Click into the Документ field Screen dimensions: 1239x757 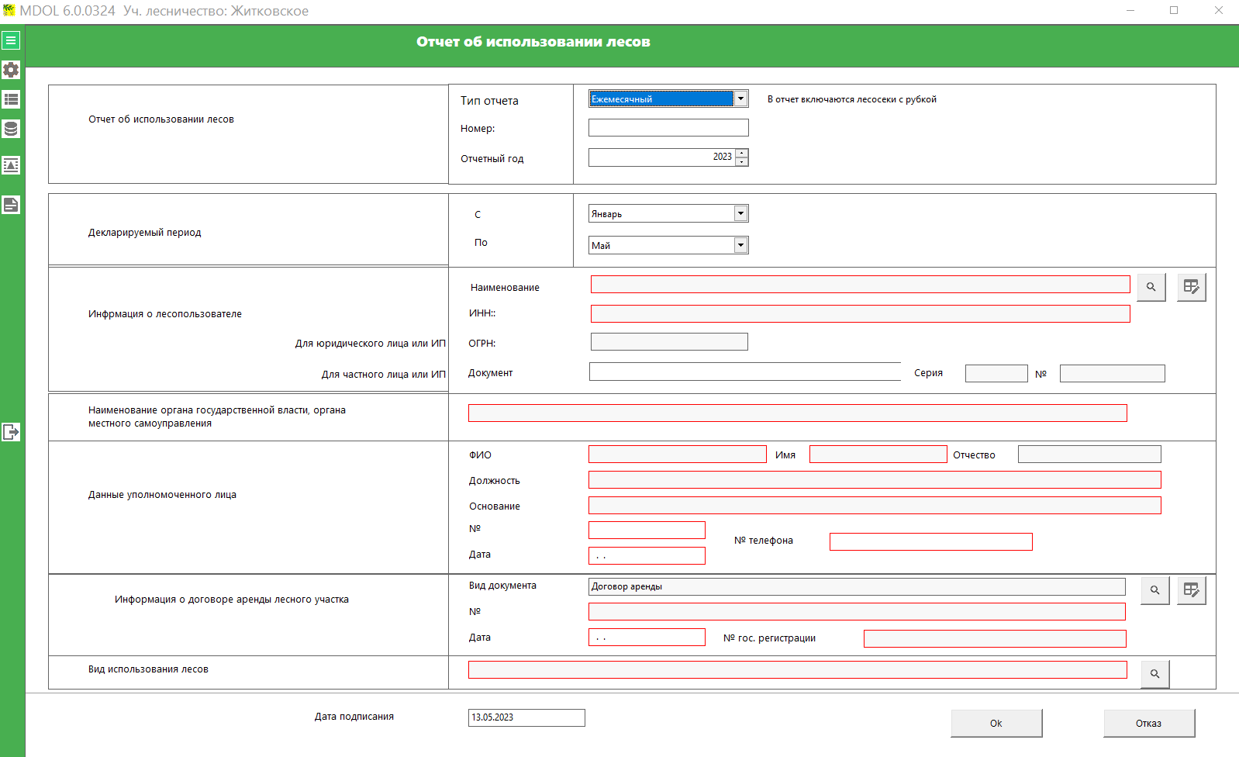click(745, 372)
